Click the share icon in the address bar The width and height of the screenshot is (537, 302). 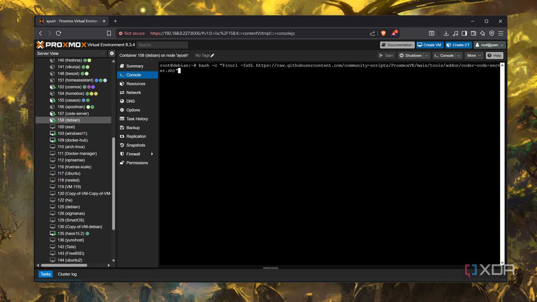tap(373, 33)
